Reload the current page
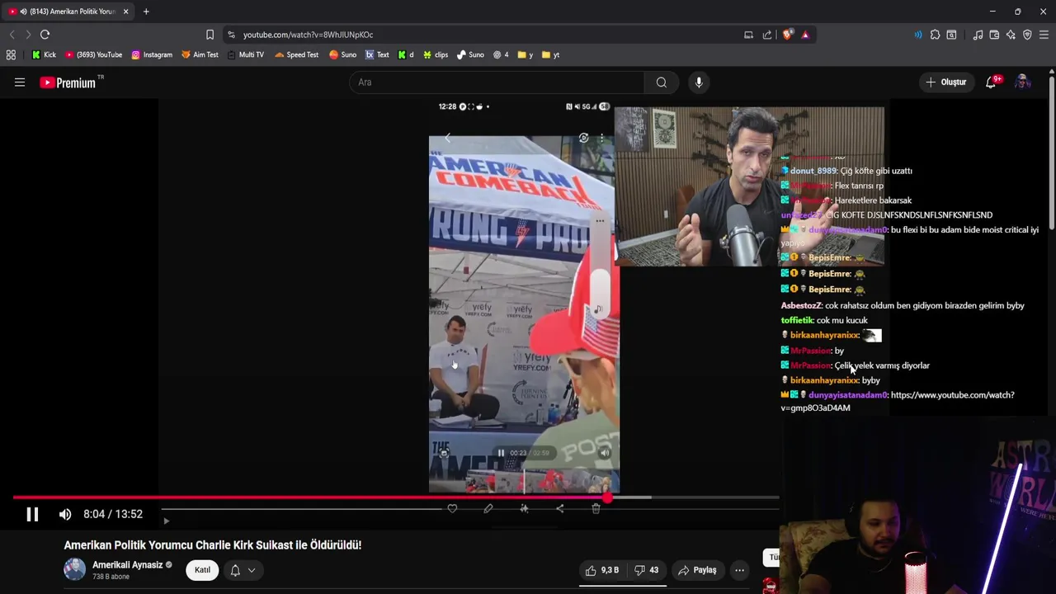Screen dimensions: 1056x594 [45, 35]
